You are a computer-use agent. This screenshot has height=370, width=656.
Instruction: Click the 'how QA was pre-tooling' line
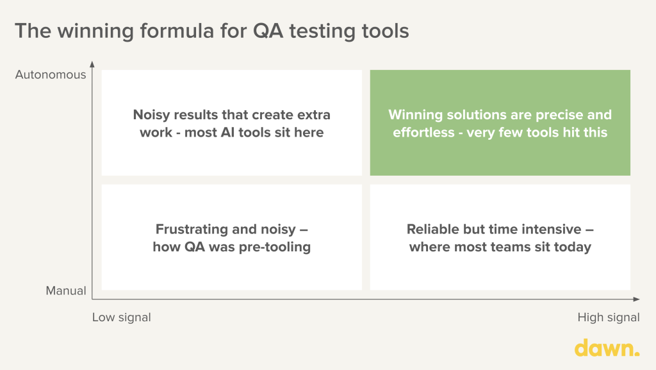[231, 247]
